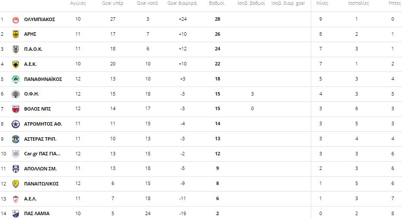Open the ΟΛΥΜΠΙΑΚΟΣ team link
This screenshot has height=219, width=402.
point(40,19)
